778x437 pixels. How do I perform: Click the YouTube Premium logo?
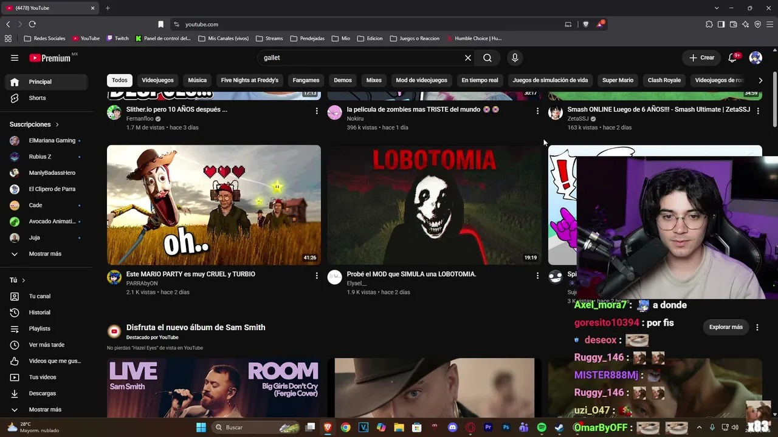[x=50, y=58]
